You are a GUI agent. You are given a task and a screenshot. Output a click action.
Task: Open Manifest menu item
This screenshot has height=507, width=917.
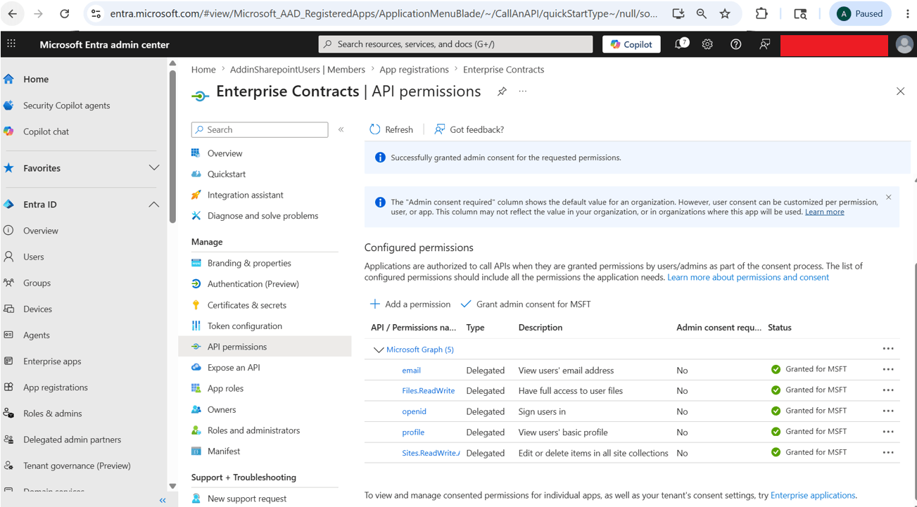click(223, 451)
